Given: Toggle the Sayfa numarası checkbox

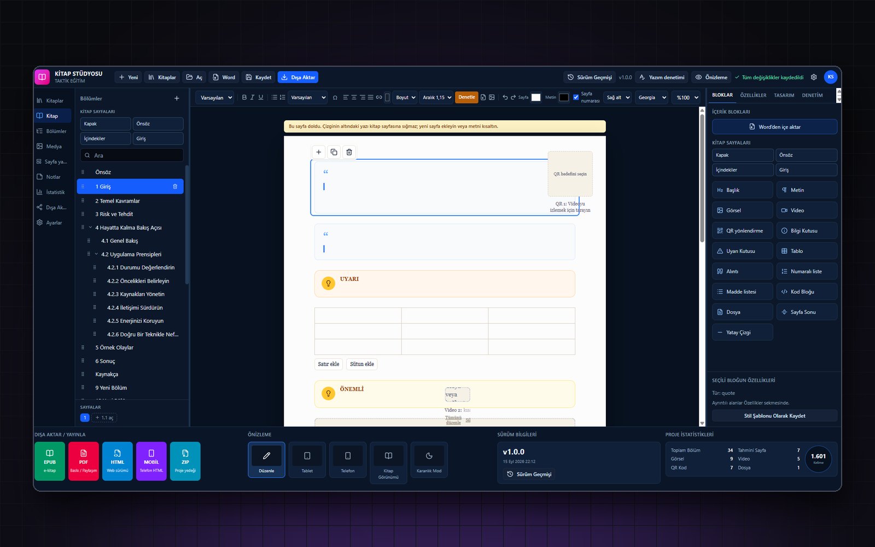Looking at the screenshot, I should click(576, 97).
